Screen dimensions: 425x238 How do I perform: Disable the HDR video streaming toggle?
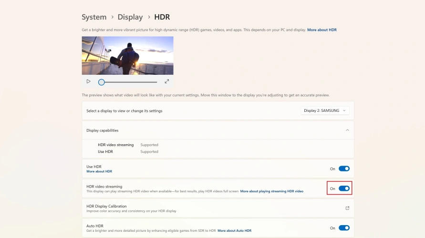(344, 188)
